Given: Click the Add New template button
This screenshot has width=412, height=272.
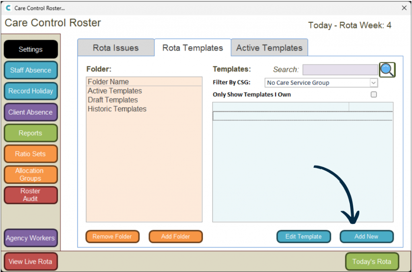Looking at the screenshot, I should [x=366, y=237].
